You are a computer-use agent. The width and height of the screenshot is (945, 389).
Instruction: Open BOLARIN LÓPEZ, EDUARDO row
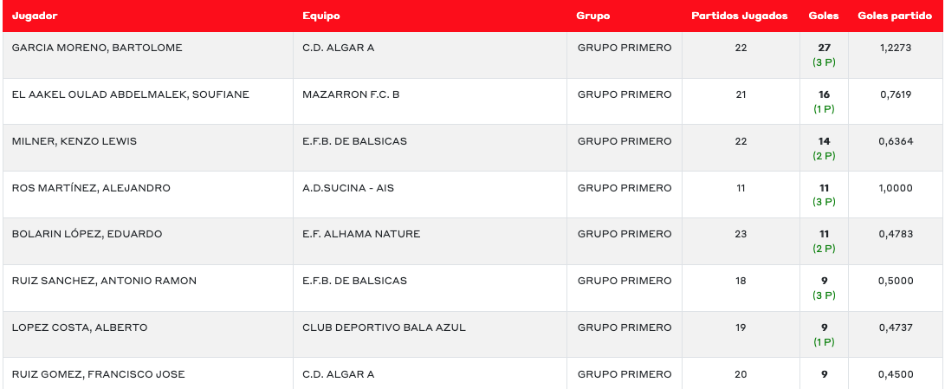[87, 234]
